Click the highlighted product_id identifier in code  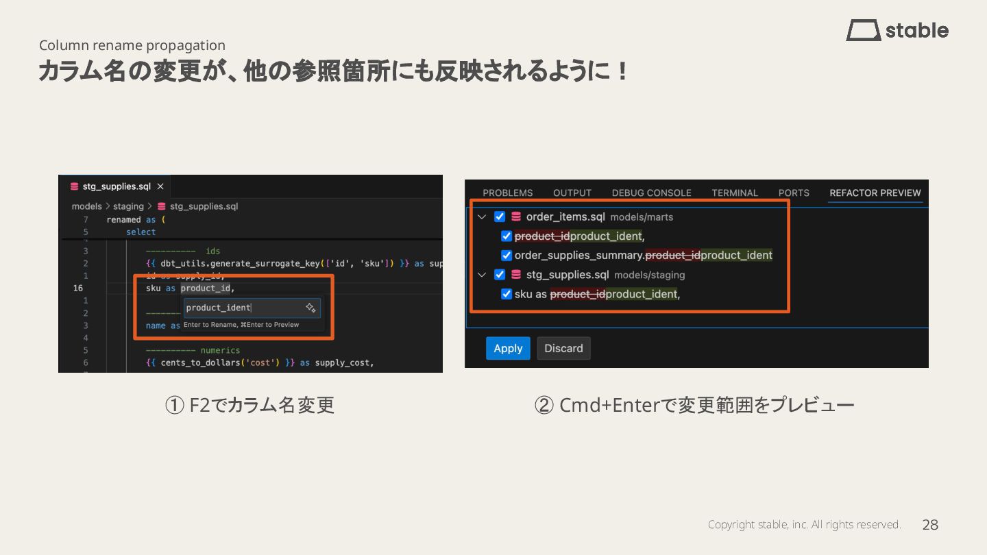[206, 288]
